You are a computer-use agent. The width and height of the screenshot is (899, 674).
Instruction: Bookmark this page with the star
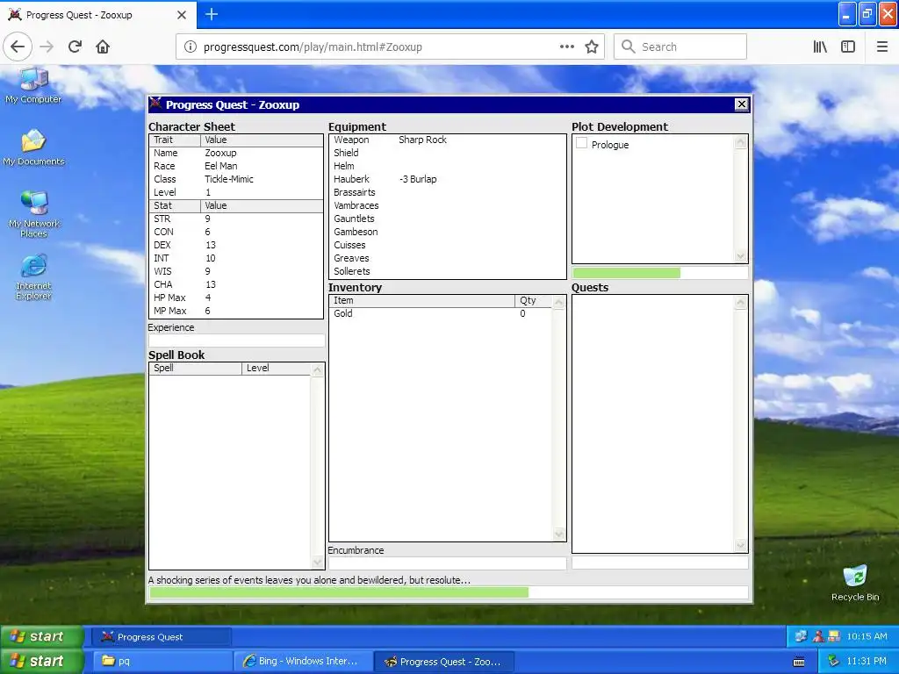(592, 47)
